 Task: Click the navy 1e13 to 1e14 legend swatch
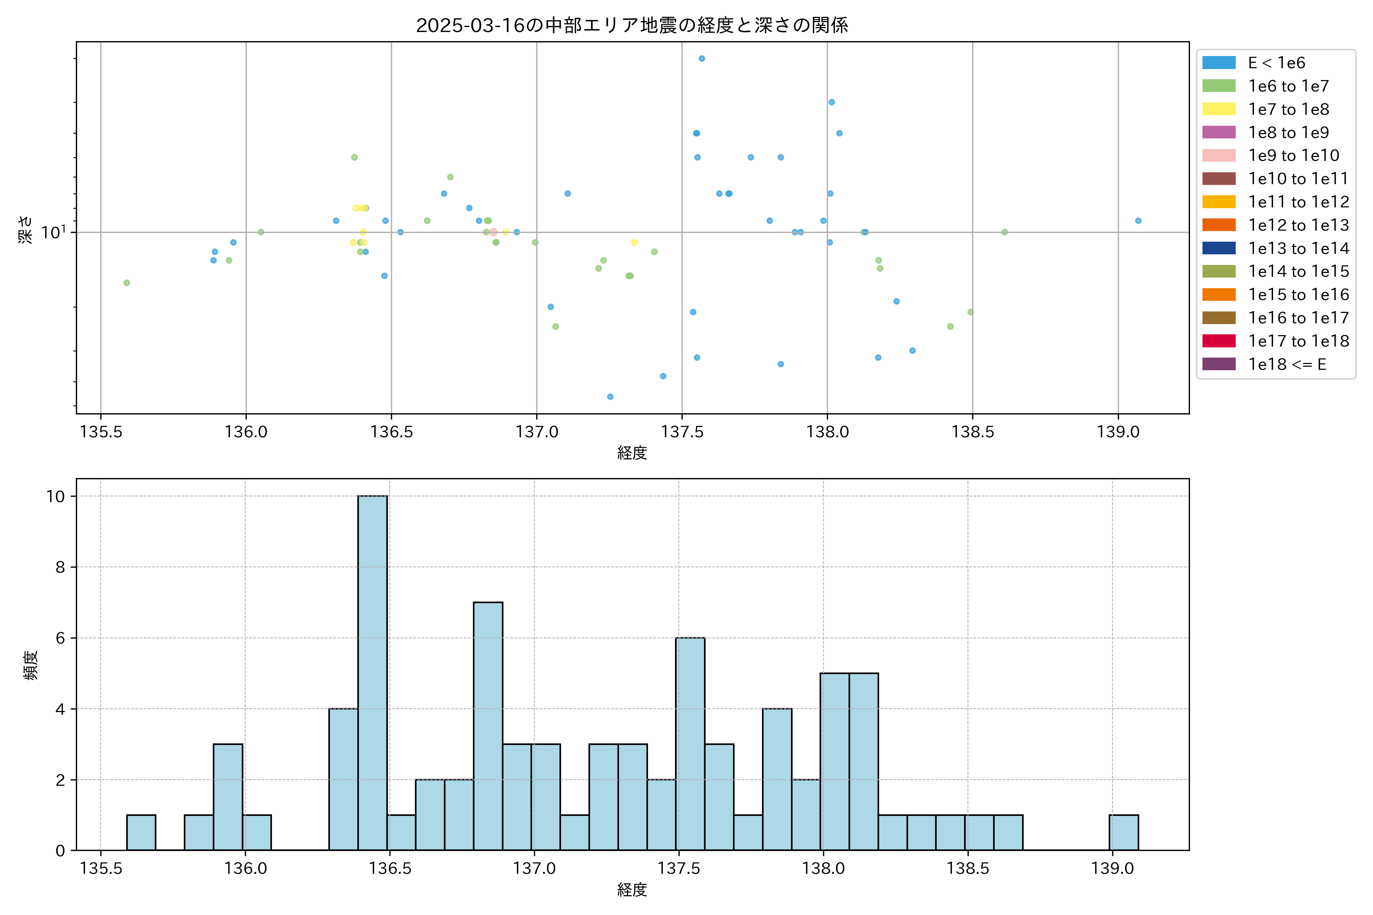click(1219, 248)
